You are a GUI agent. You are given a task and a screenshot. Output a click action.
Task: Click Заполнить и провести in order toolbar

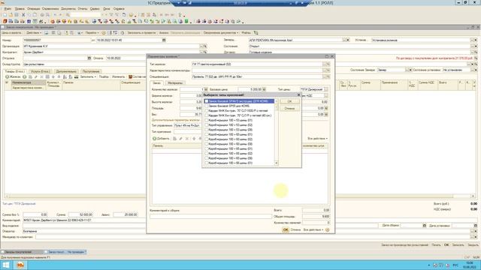coord(141,33)
